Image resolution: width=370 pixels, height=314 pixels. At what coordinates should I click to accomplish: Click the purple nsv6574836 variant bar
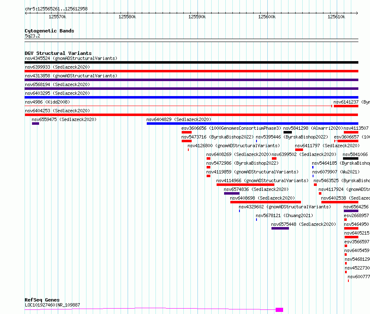(232, 193)
